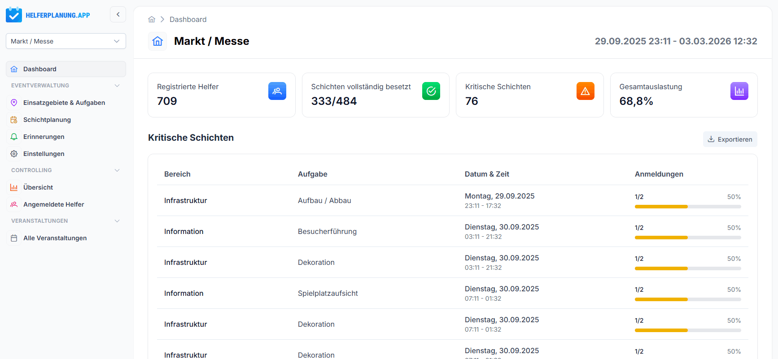Click the Dashboard breadcrumb link
778x359 pixels.
tap(188, 19)
